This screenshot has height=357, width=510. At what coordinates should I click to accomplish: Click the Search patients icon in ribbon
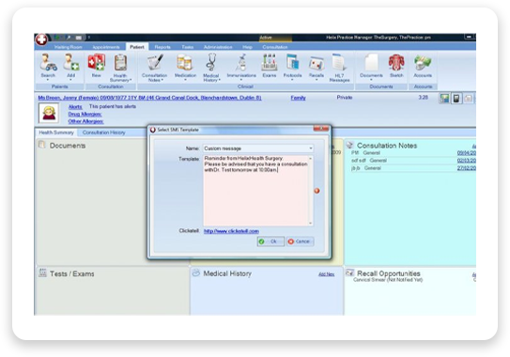click(x=48, y=63)
